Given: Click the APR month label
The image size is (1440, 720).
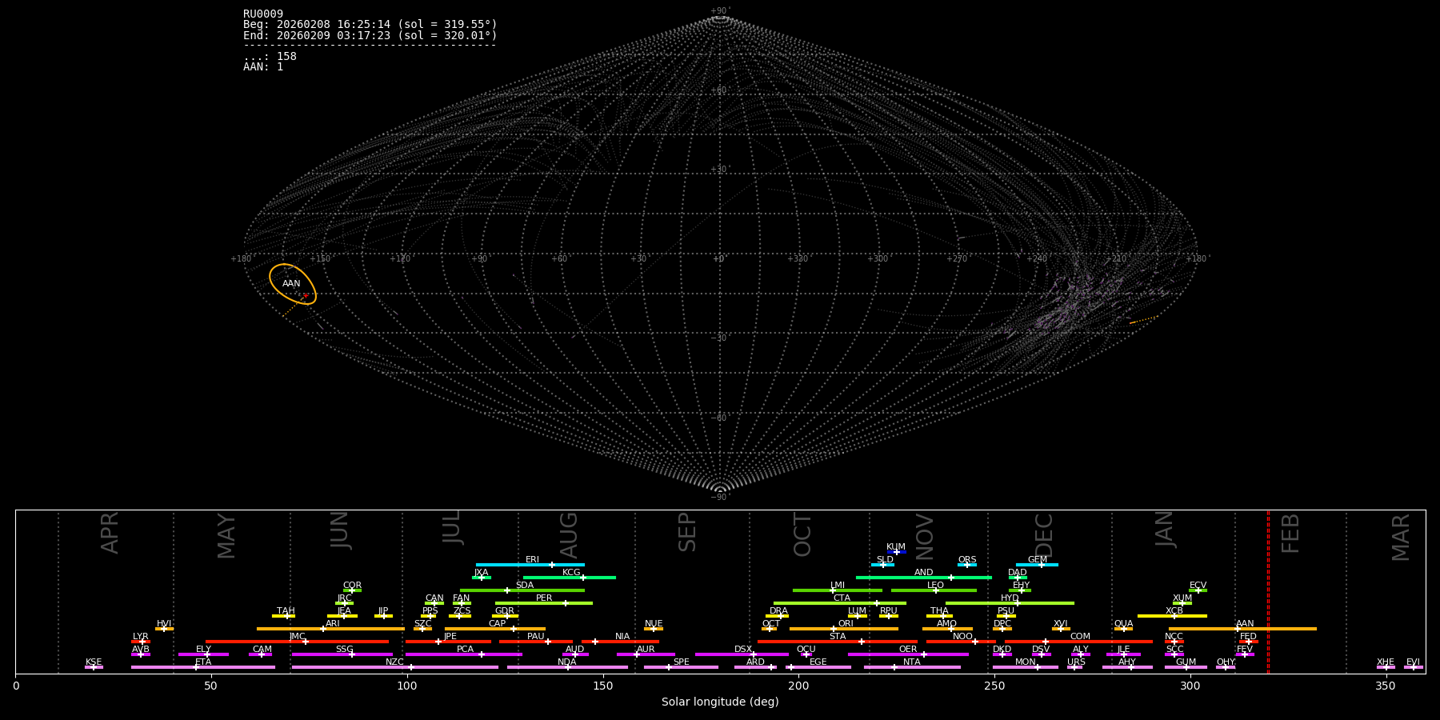Looking at the screenshot, I should 110,533.
